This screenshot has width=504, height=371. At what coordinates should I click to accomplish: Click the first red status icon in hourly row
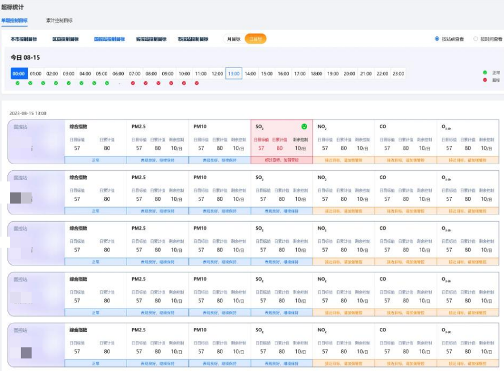tap(133, 83)
